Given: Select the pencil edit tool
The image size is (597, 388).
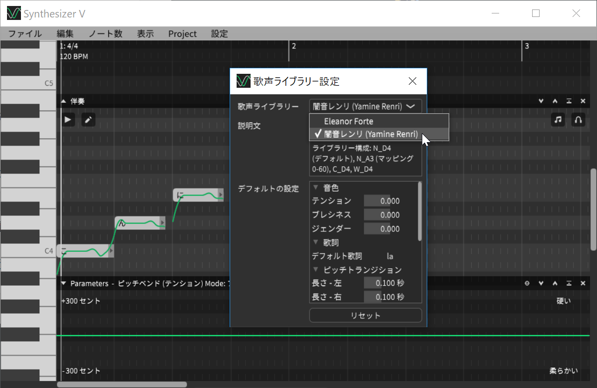Looking at the screenshot, I should point(88,120).
